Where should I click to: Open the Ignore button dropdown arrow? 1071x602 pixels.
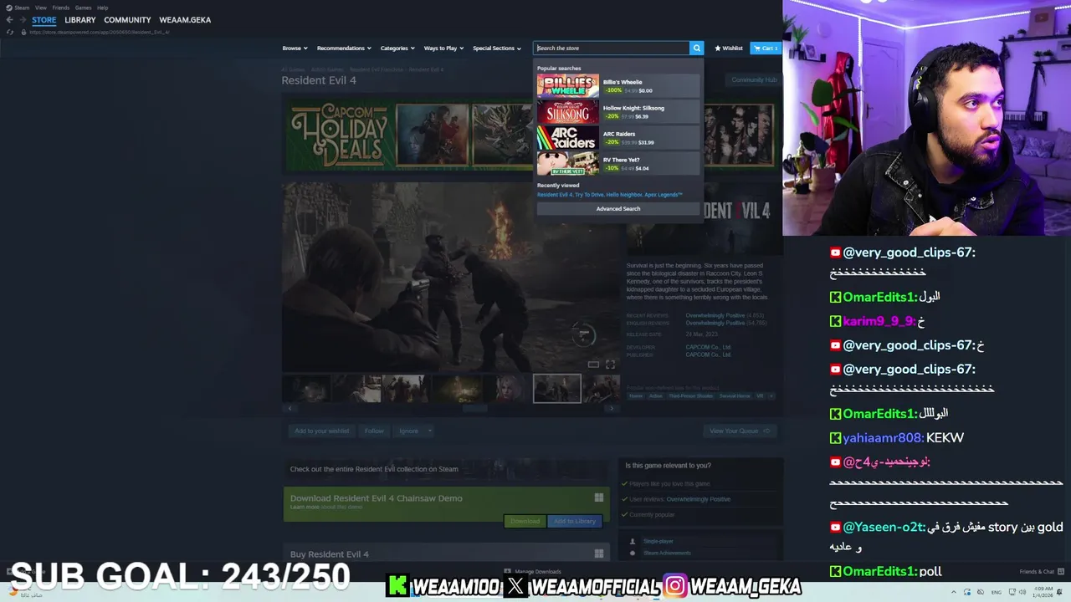tap(429, 431)
